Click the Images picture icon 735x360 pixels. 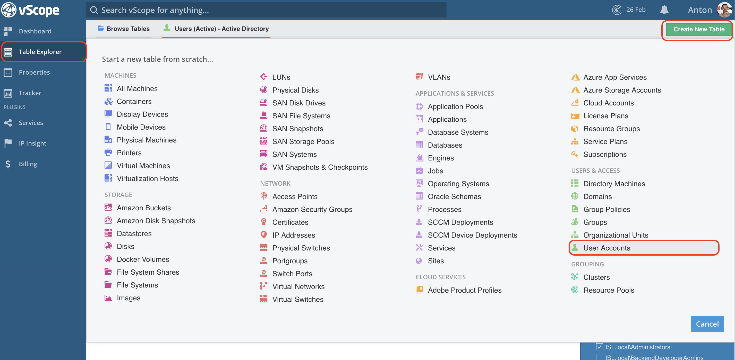108,298
